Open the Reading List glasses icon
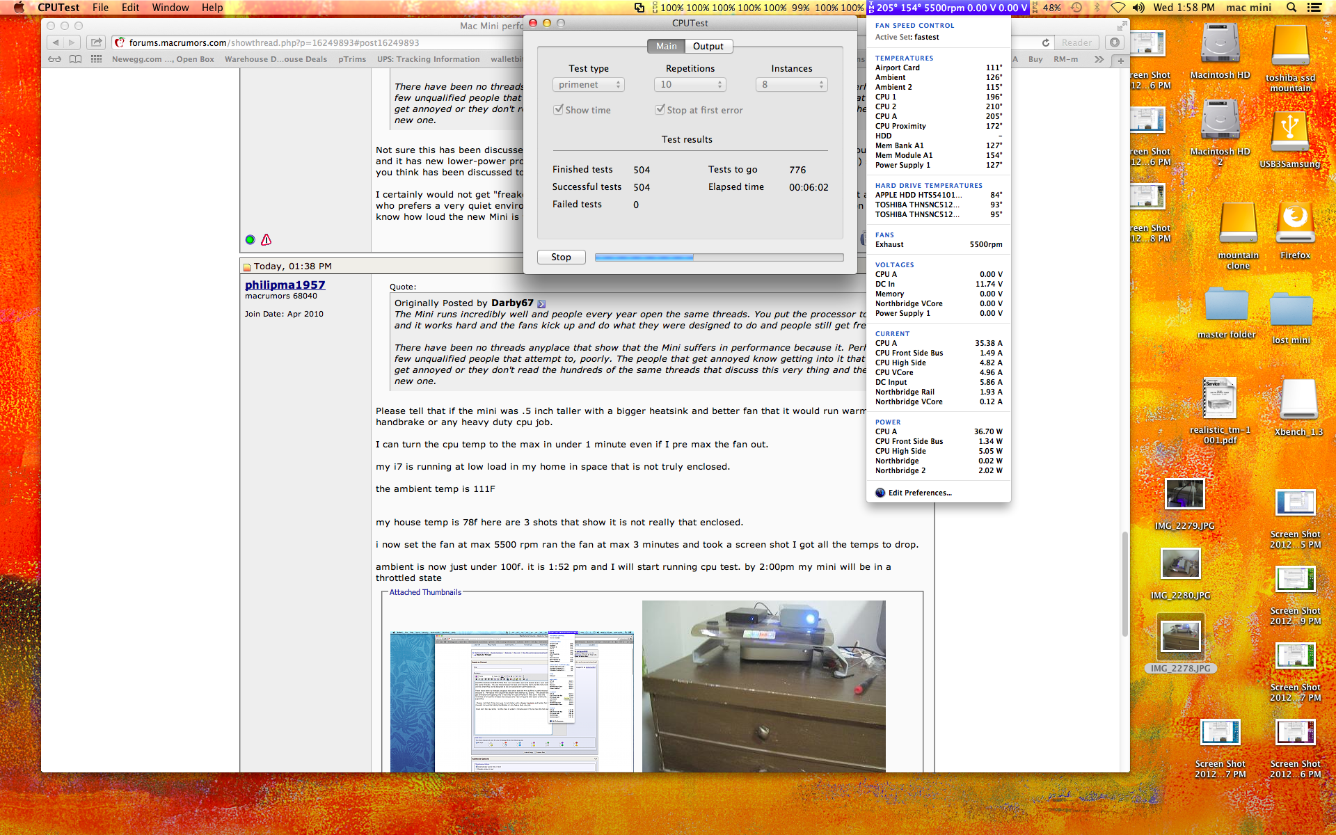Screen dimensions: 1336x835 point(54,59)
